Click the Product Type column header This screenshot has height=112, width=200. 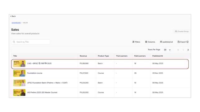(x=103, y=56)
